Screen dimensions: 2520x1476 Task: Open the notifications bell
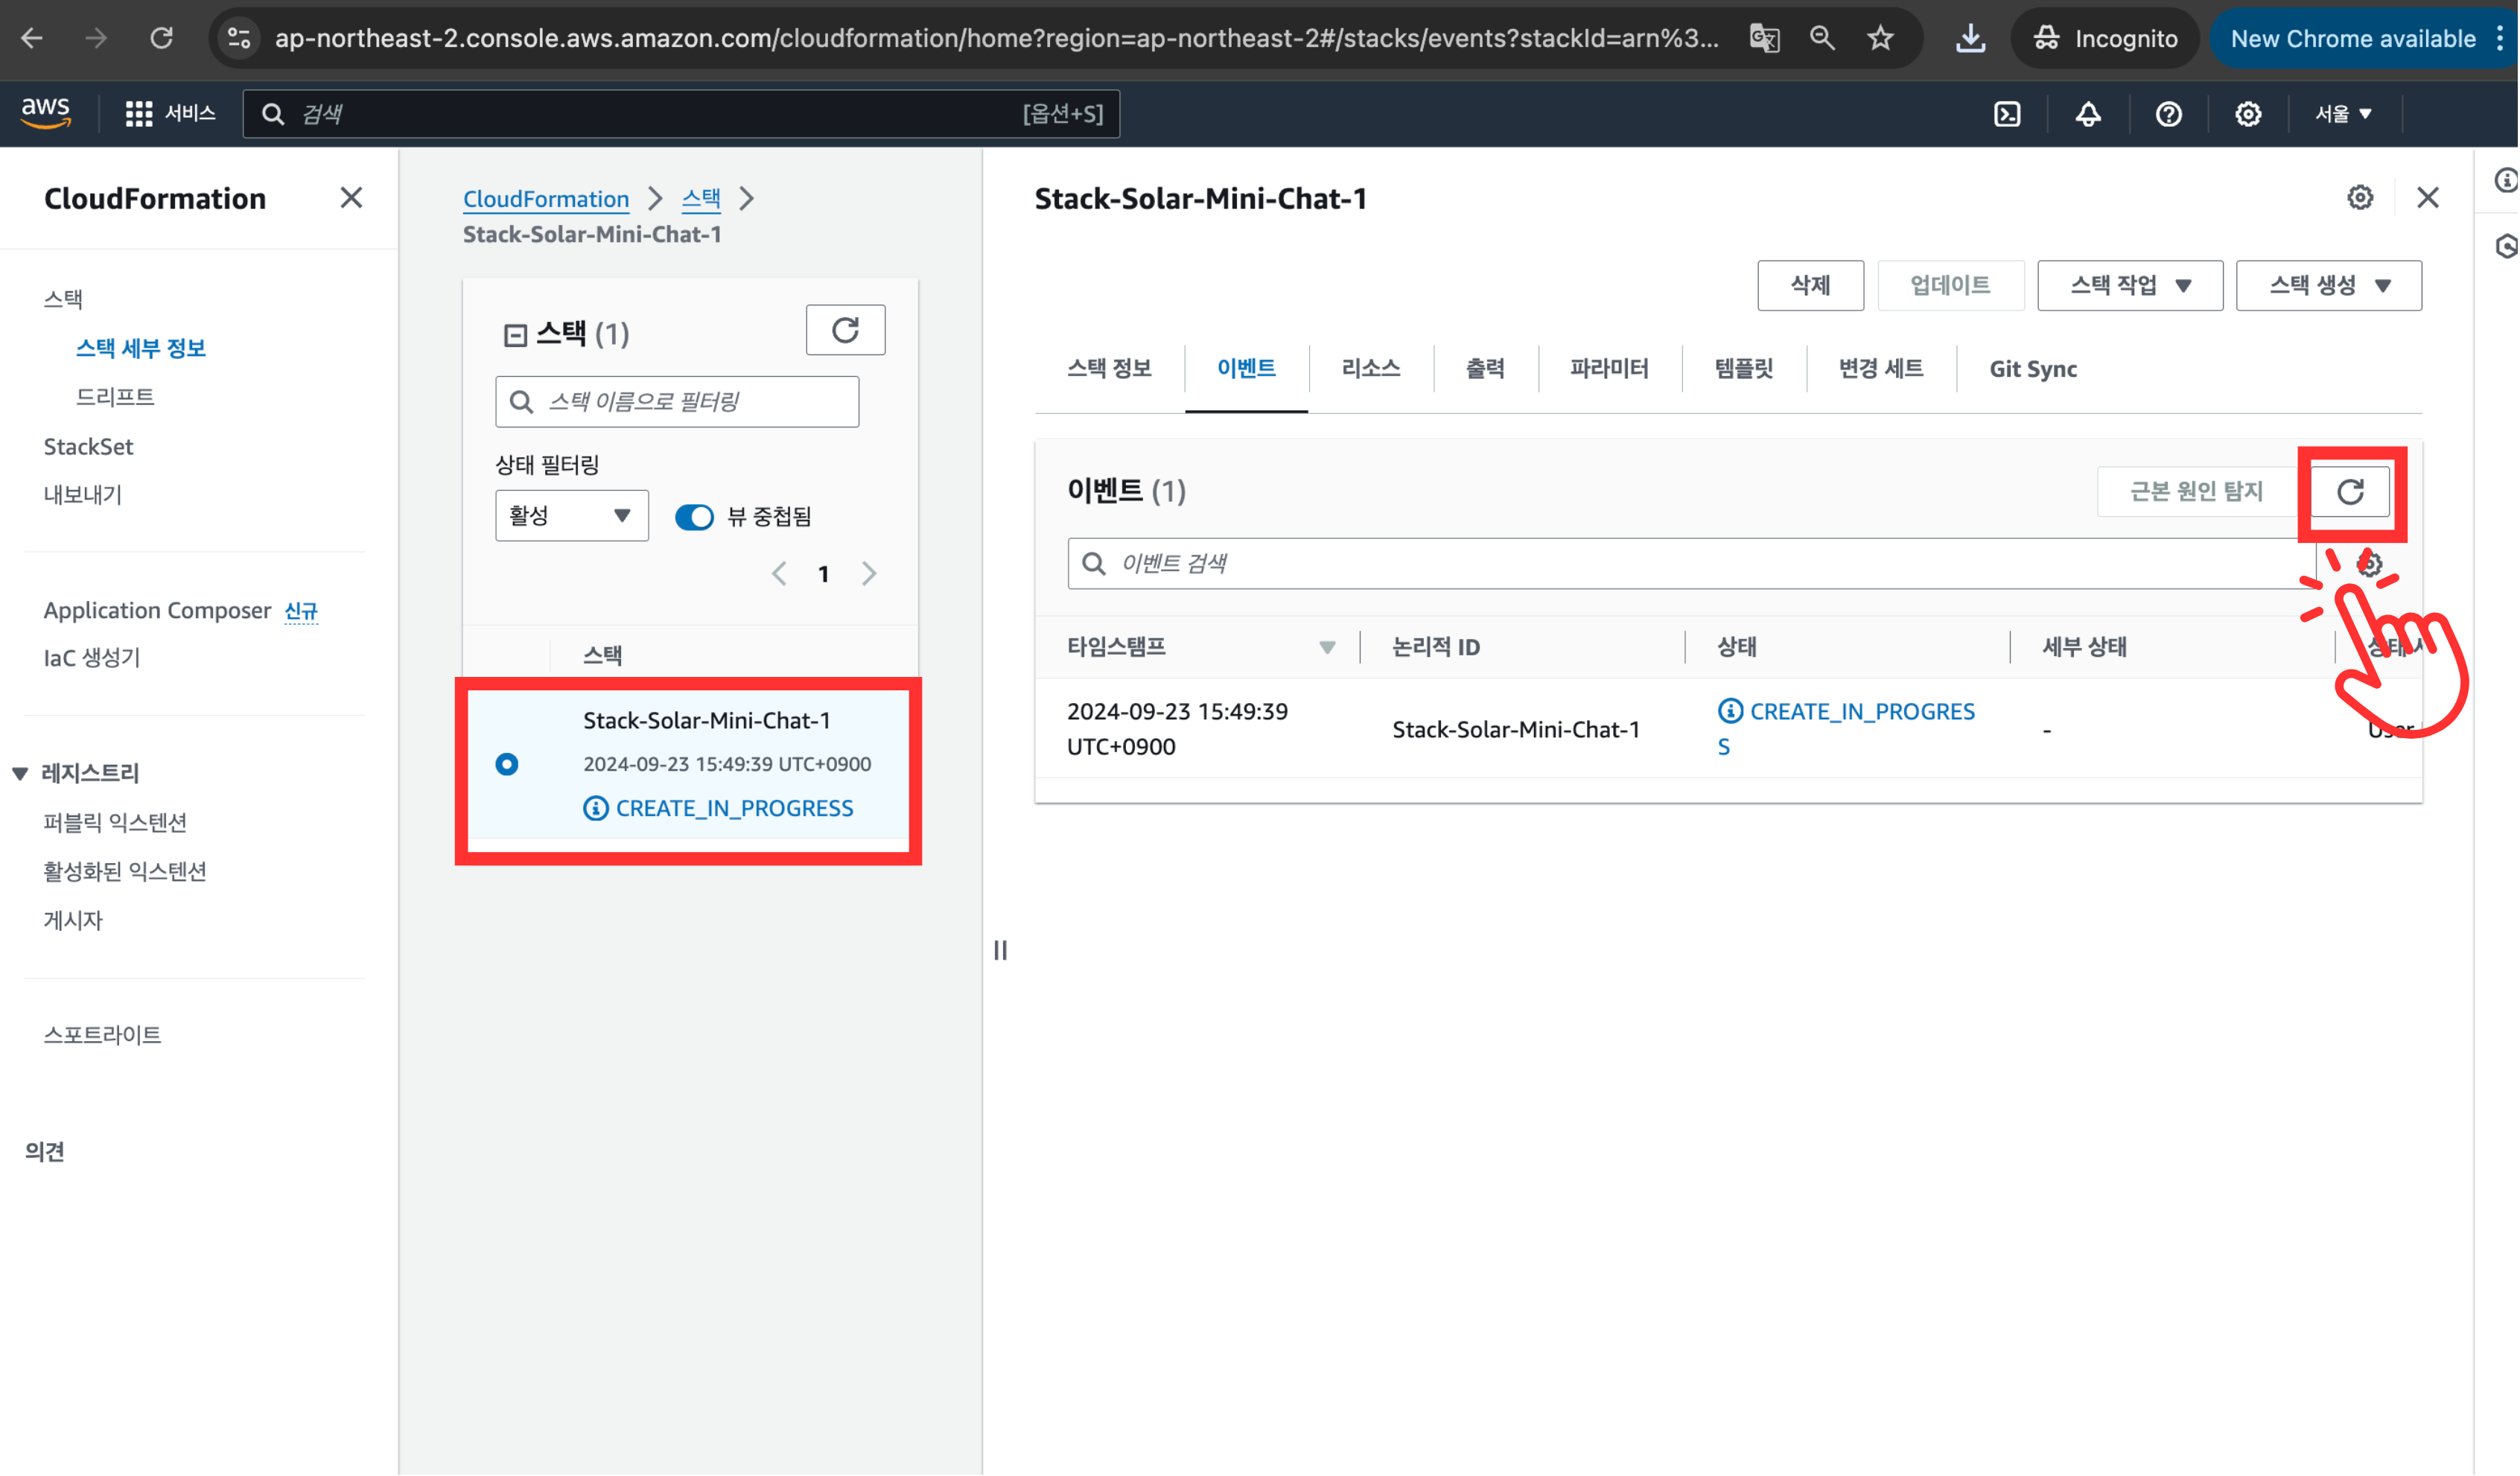tap(2089, 114)
